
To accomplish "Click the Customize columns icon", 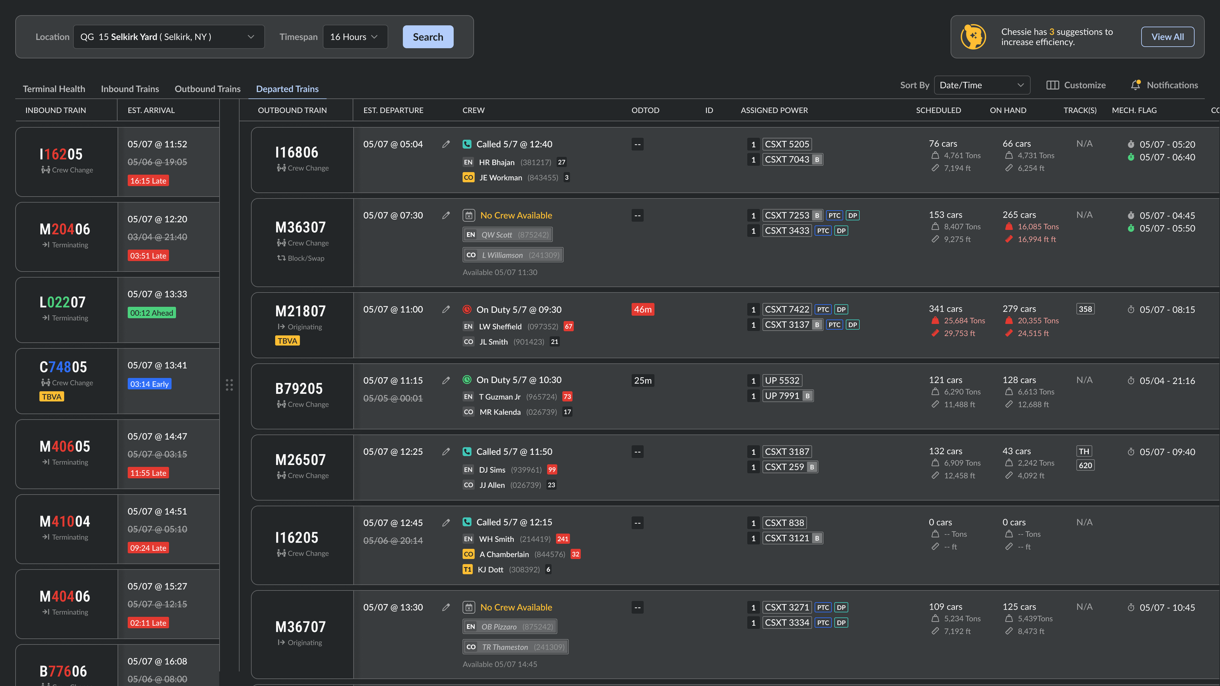I will (1053, 85).
